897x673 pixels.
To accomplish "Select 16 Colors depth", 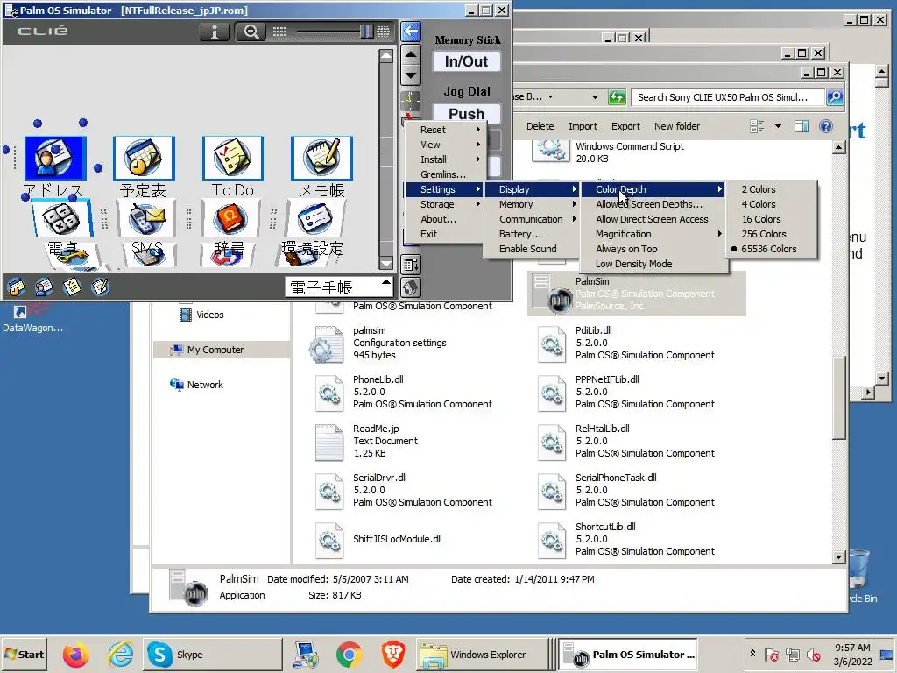I will tap(771, 219).
